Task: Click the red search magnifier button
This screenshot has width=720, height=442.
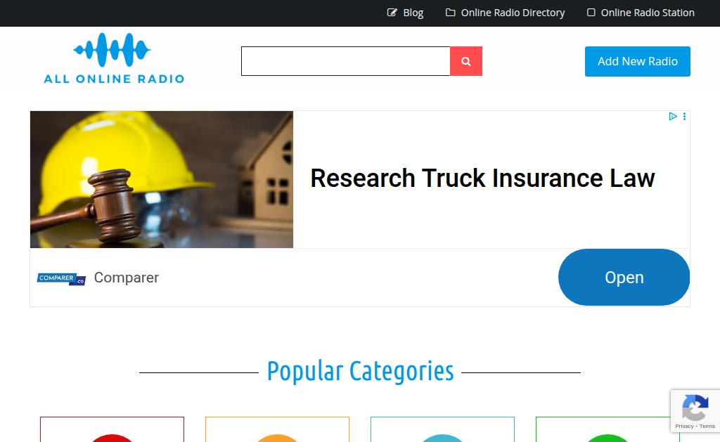Action: [465, 61]
